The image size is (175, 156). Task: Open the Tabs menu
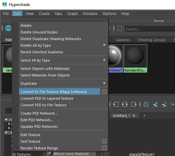pos(58,14)
